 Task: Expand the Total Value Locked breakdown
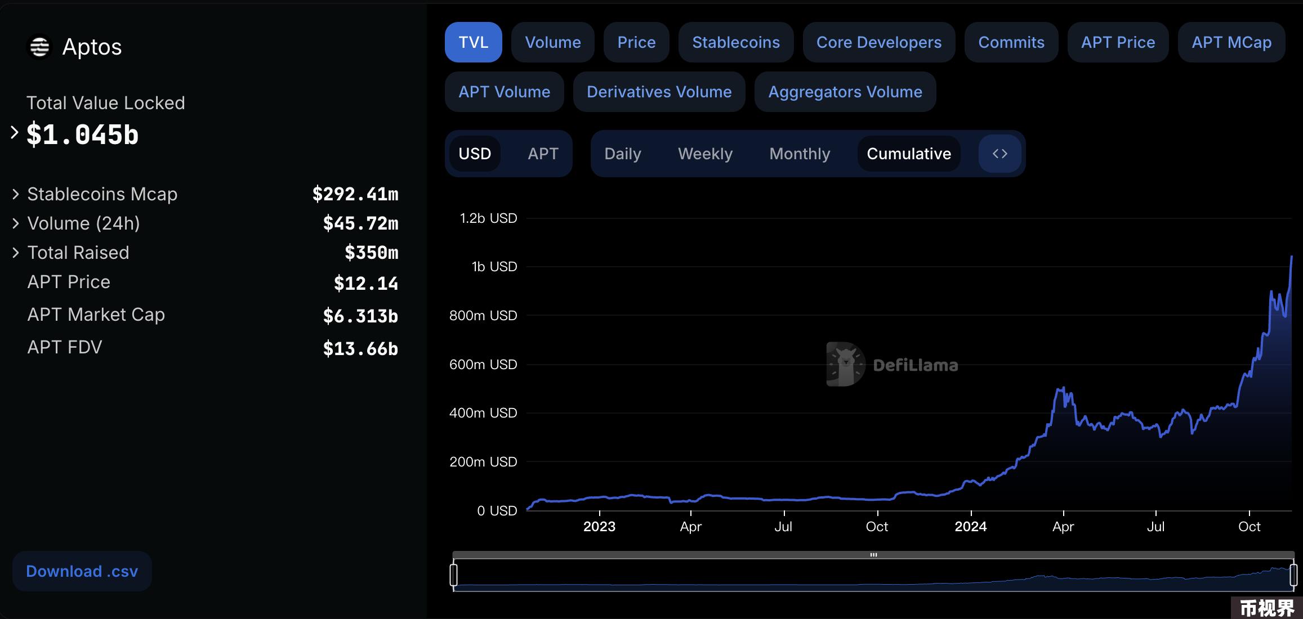[x=15, y=133]
